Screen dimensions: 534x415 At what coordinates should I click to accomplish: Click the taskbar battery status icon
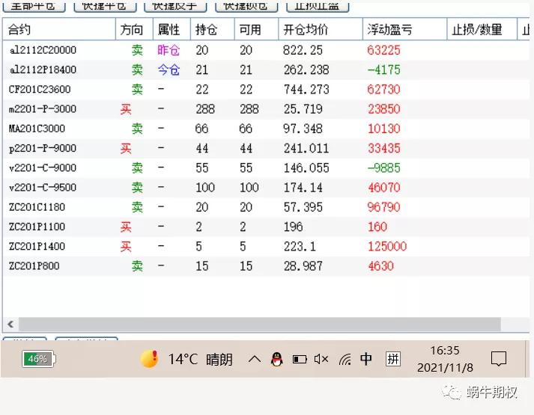tap(300, 360)
